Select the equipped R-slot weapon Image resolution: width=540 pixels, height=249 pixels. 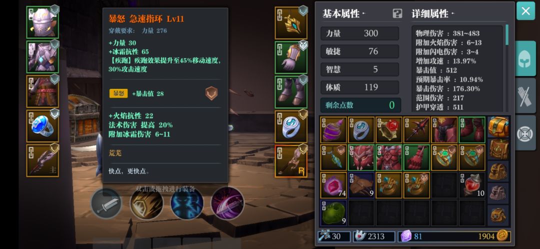click(x=291, y=161)
